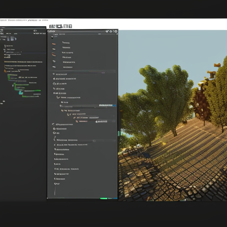227x227 pixels.
Task: Select the large brown curved brush thumbnail
Action: tap(54, 55)
